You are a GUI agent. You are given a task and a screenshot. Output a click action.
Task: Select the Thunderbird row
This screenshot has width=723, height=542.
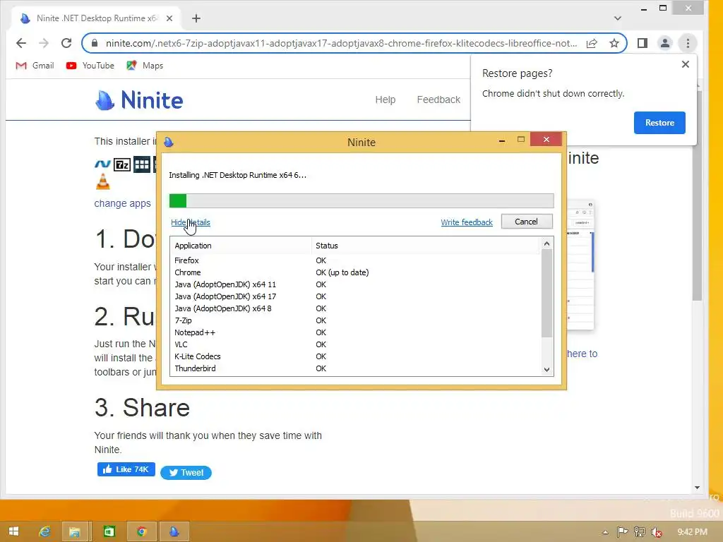click(x=355, y=368)
